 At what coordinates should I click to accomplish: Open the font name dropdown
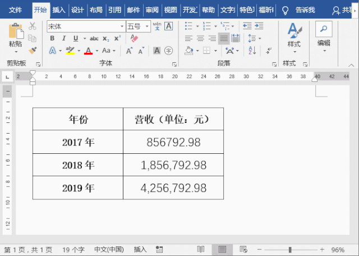[x=122, y=26]
